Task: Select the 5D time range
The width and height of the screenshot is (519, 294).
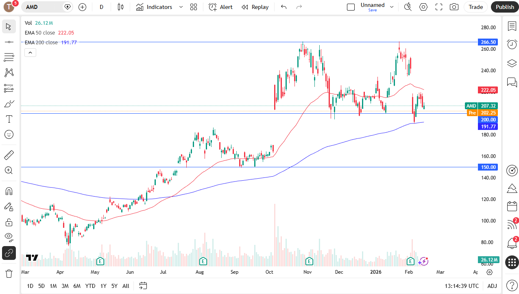Action: (x=41, y=286)
